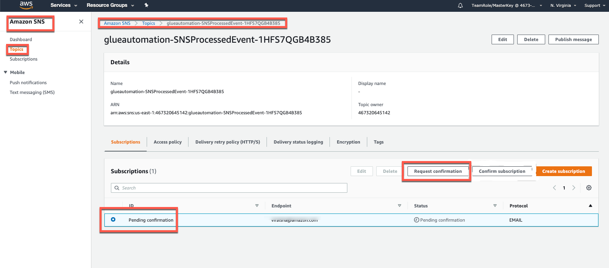609x268 pixels.
Task: Click the search magnifier icon
Action: 117,188
